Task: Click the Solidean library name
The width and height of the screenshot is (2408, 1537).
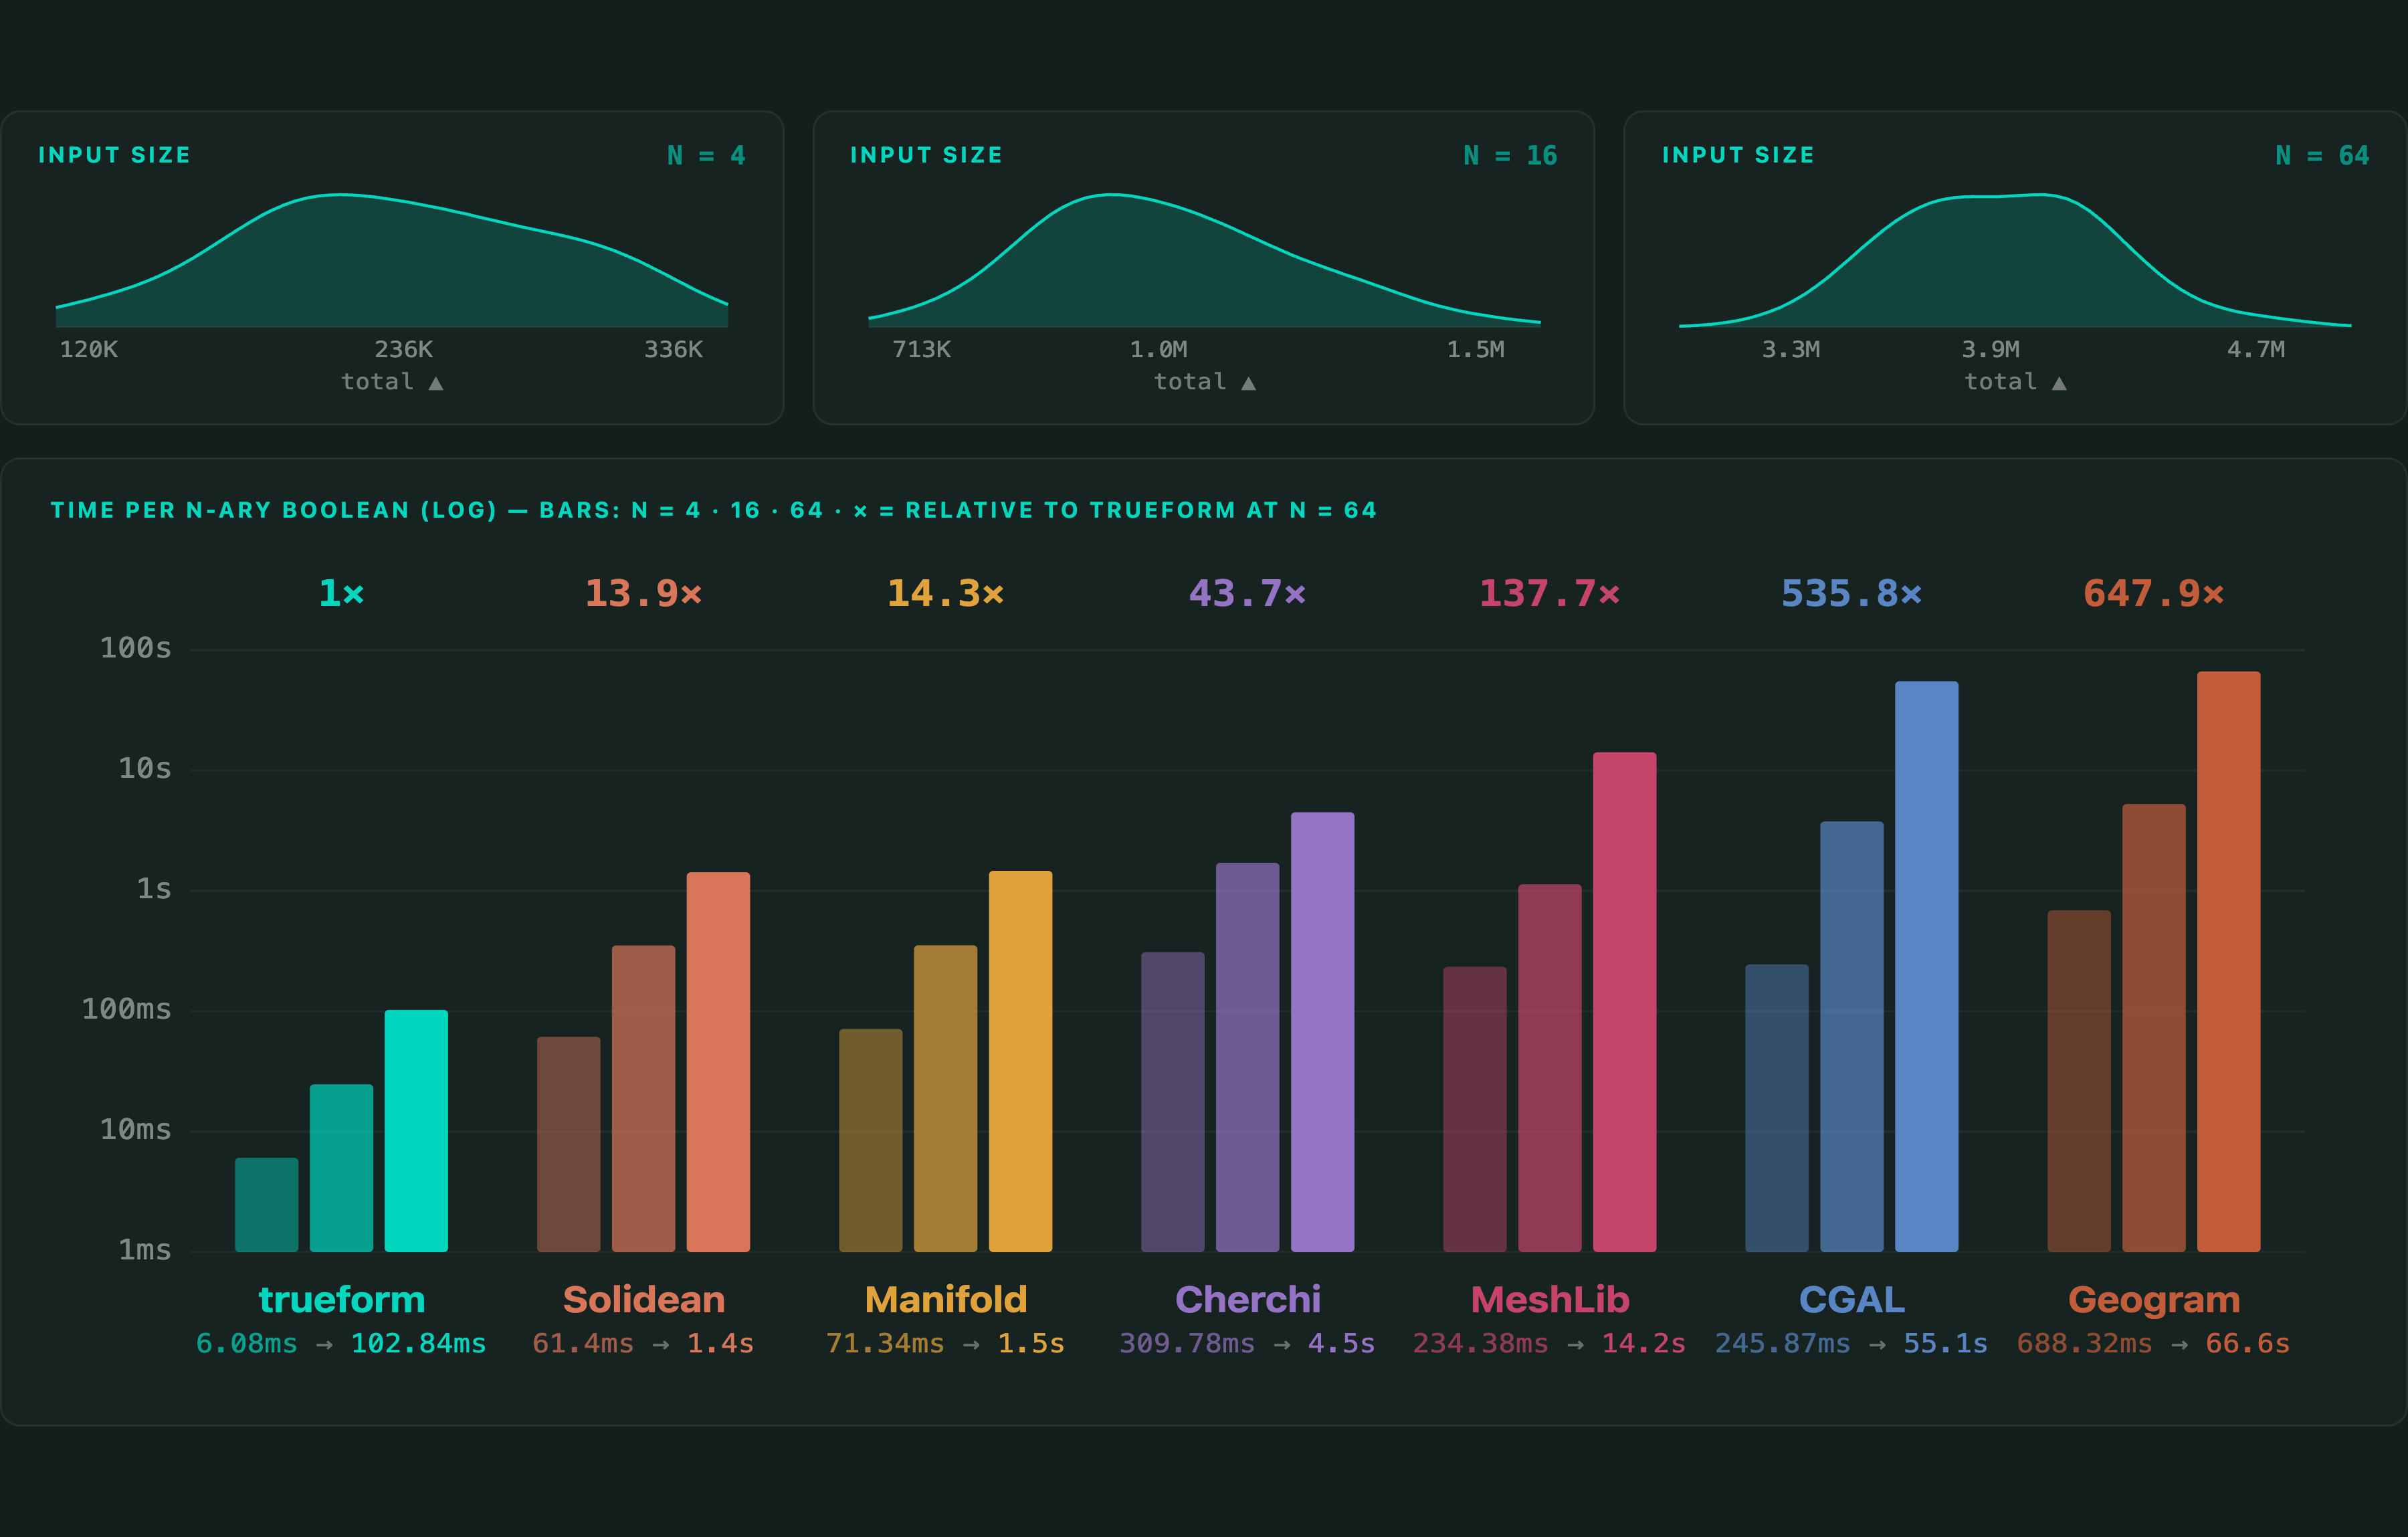Action: pyautogui.click(x=643, y=1299)
